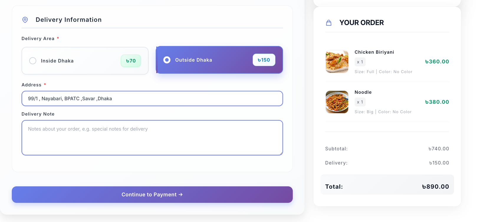480x222 pixels.
Task: Click the Delivery Note text area
Action: (x=152, y=138)
